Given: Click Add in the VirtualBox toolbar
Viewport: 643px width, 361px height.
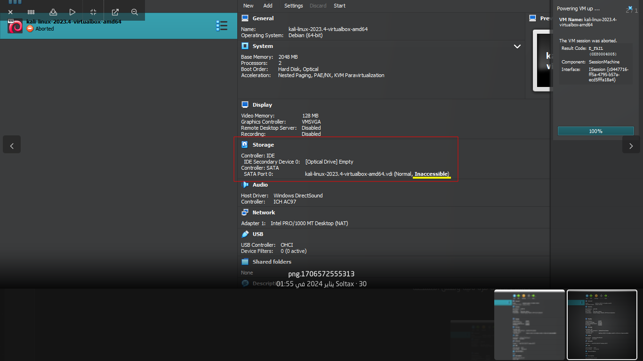Looking at the screenshot, I should click(x=268, y=6).
